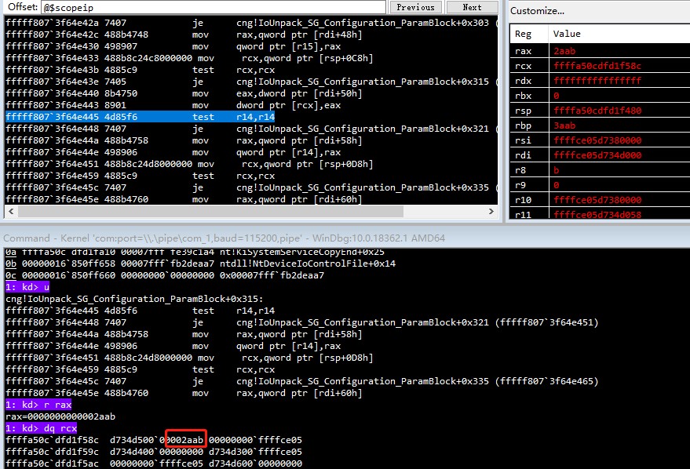Click disassembly line at address fffff807`3f64e43b
The image size is (690, 469).
tap(140, 70)
